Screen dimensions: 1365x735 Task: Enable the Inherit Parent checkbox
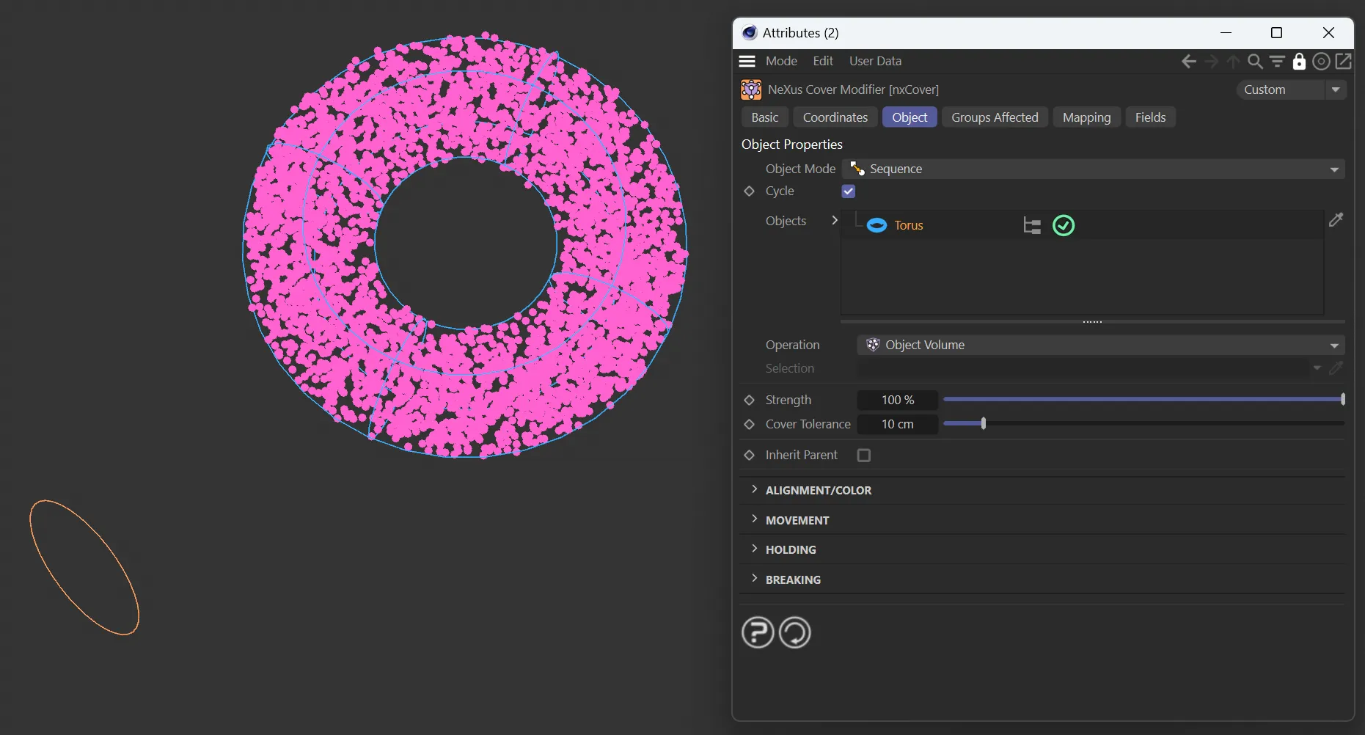tap(864, 456)
